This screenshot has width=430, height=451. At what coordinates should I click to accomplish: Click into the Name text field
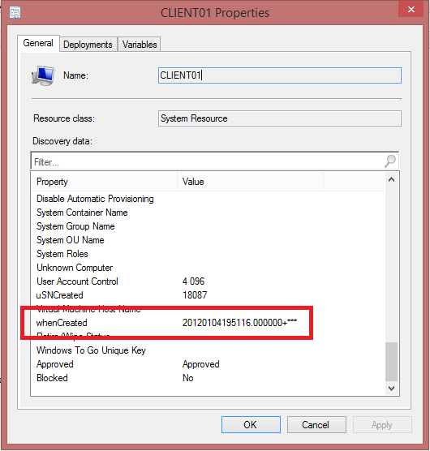(x=280, y=75)
